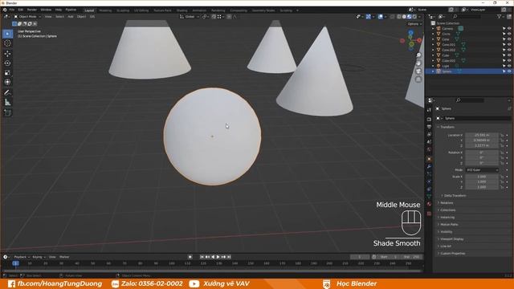Image resolution: width=514 pixels, height=289 pixels.
Task: Open Object properties tab icon
Action: (429, 159)
